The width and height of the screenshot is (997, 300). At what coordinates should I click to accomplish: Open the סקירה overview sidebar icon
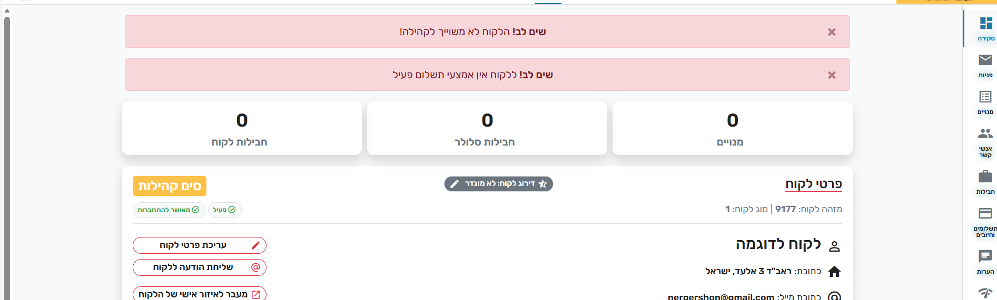point(985,28)
